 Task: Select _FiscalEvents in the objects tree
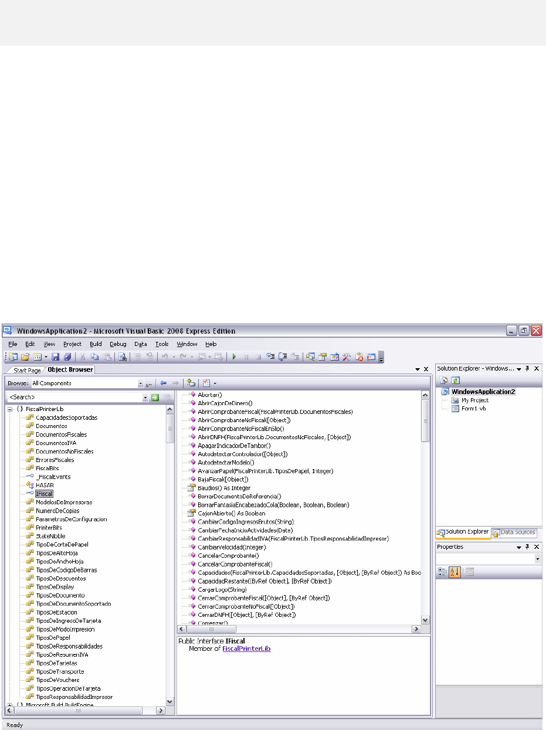(53, 477)
